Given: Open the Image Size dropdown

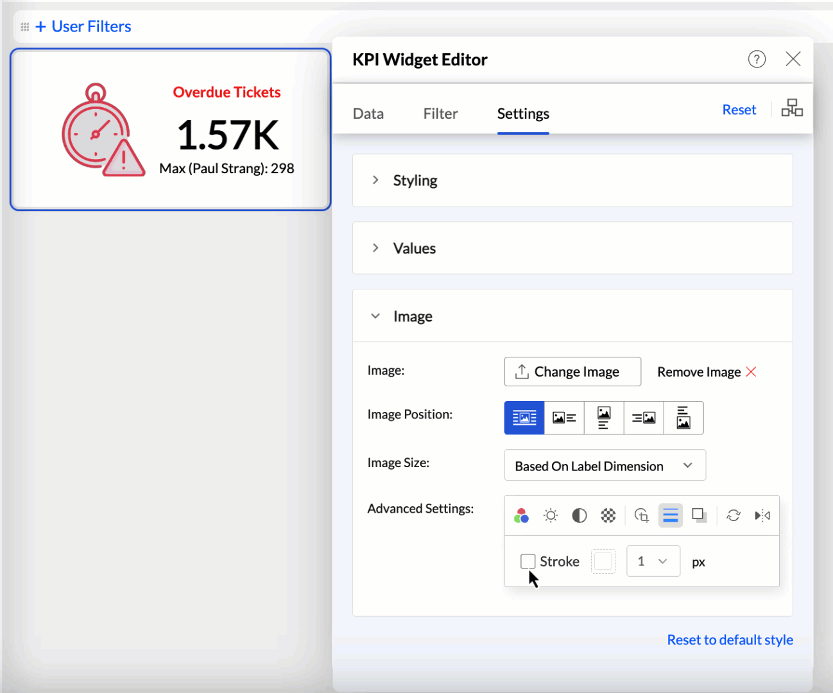Looking at the screenshot, I should coord(605,466).
